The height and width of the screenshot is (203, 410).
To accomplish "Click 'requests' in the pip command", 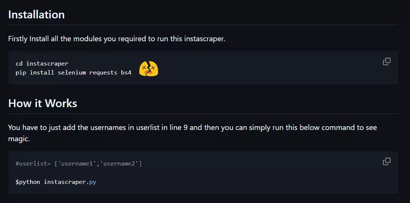I will [103, 73].
